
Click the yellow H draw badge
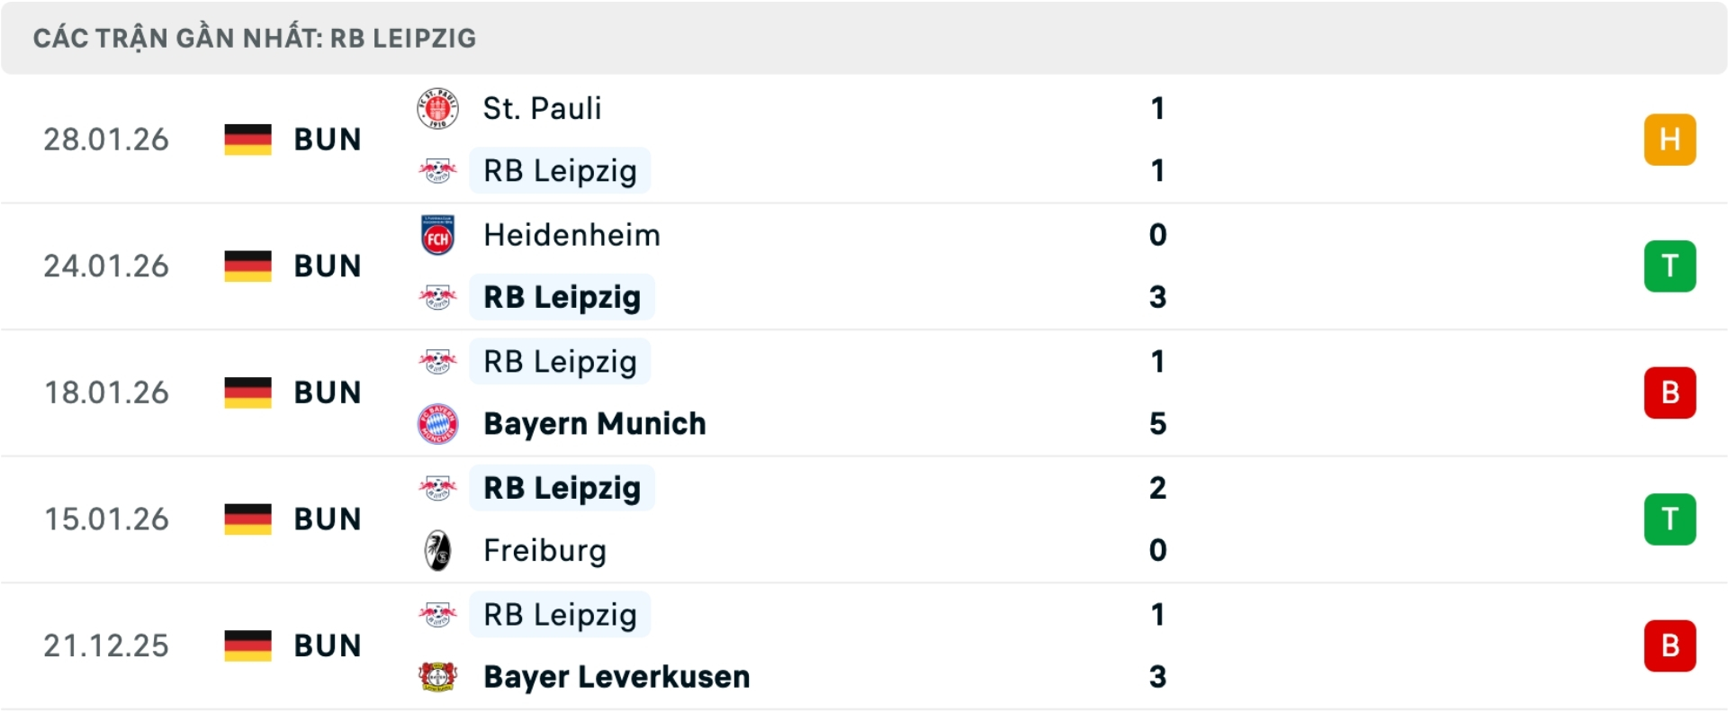click(x=1670, y=139)
